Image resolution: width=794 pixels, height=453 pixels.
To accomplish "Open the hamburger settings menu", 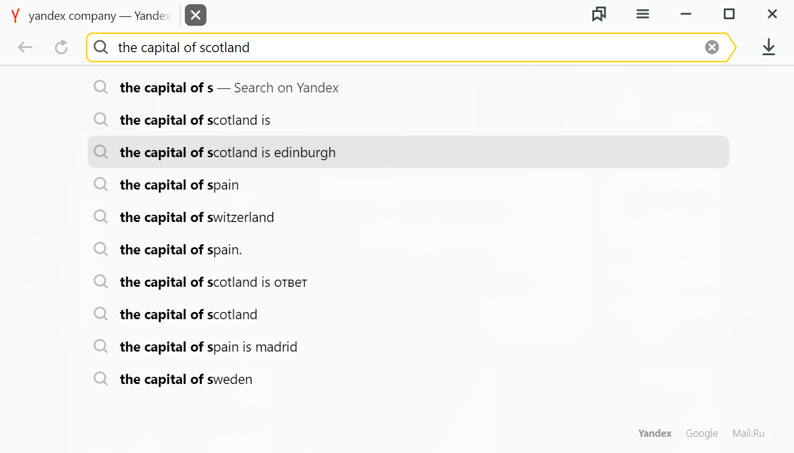I will click(x=643, y=14).
